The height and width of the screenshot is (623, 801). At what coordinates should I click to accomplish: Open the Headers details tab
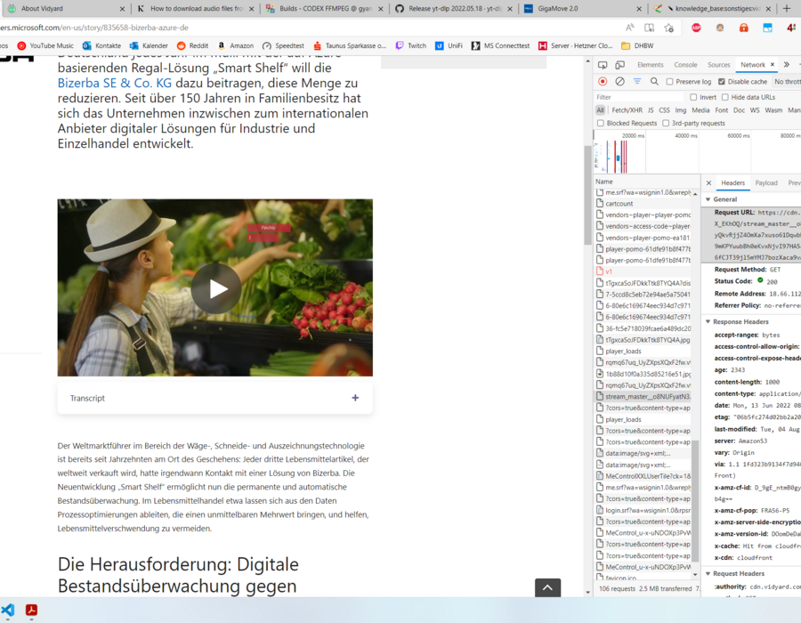pos(732,182)
